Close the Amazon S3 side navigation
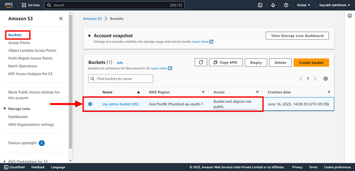 (x=61, y=19)
